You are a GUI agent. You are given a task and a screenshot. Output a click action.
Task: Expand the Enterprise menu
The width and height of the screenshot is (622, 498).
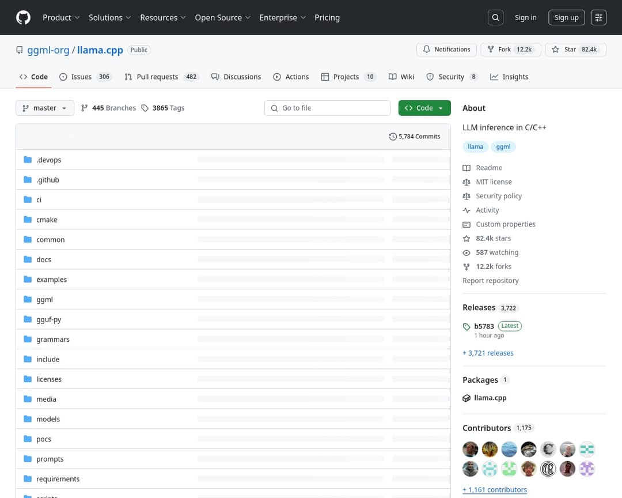[282, 17]
